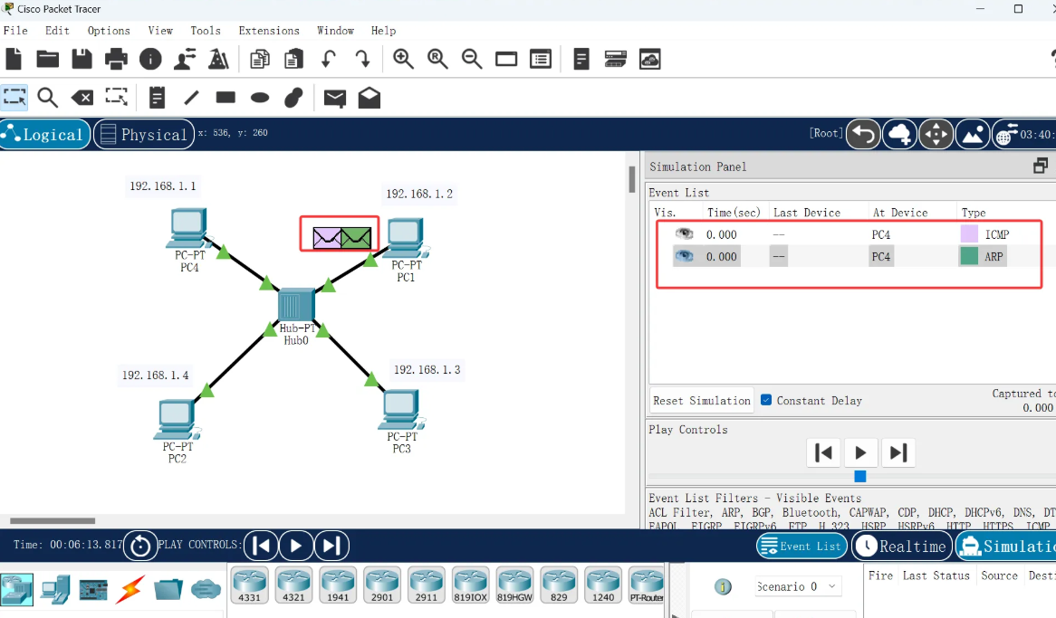Select End Devices category icon

54,590
